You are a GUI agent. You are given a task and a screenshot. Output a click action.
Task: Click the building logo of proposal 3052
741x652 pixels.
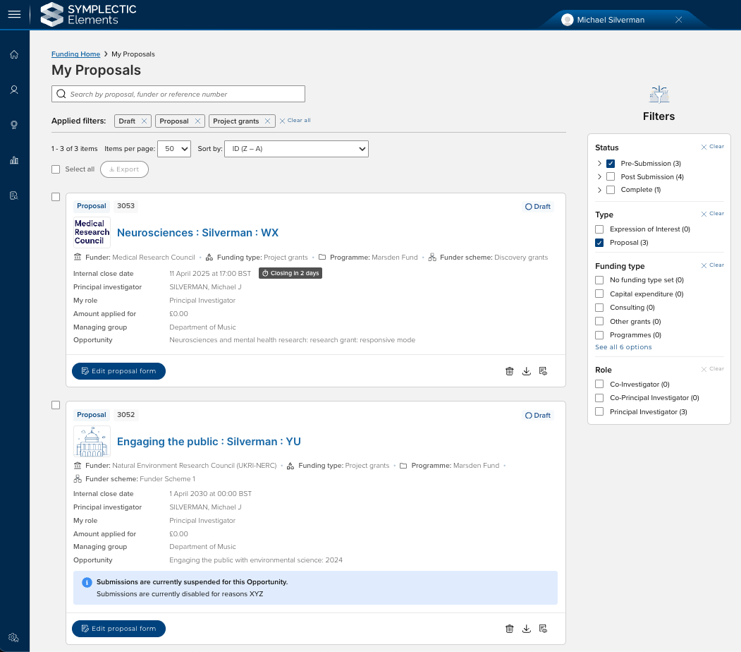[92, 441]
